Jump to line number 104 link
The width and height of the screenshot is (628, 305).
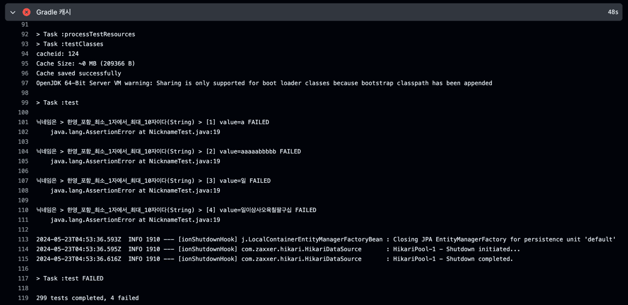coord(23,152)
